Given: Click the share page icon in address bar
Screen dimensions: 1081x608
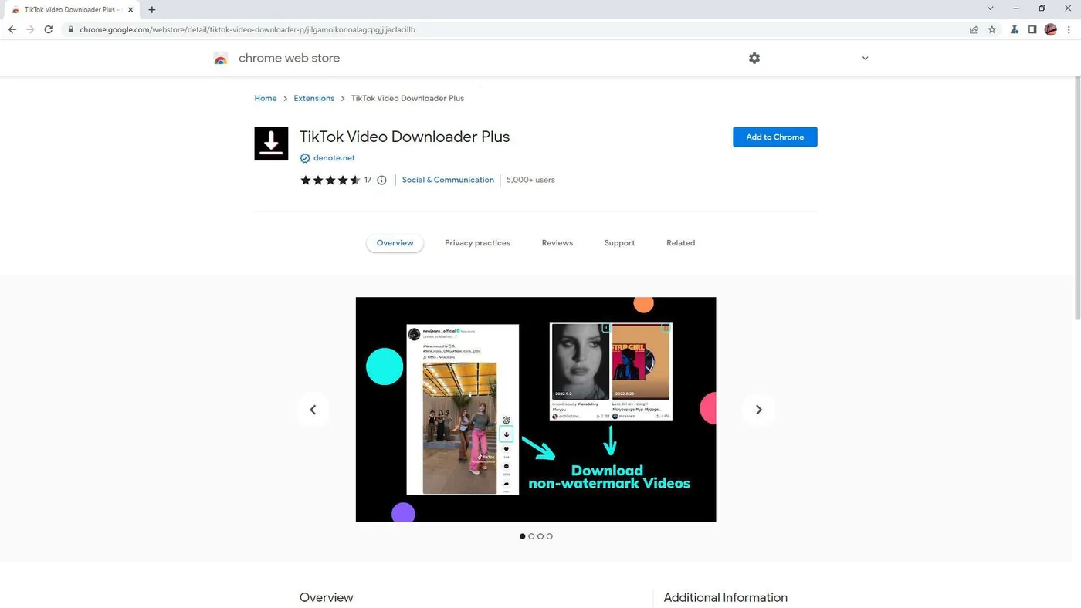Looking at the screenshot, I should [974, 29].
